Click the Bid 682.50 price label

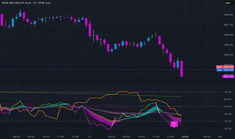(x=225, y=70)
